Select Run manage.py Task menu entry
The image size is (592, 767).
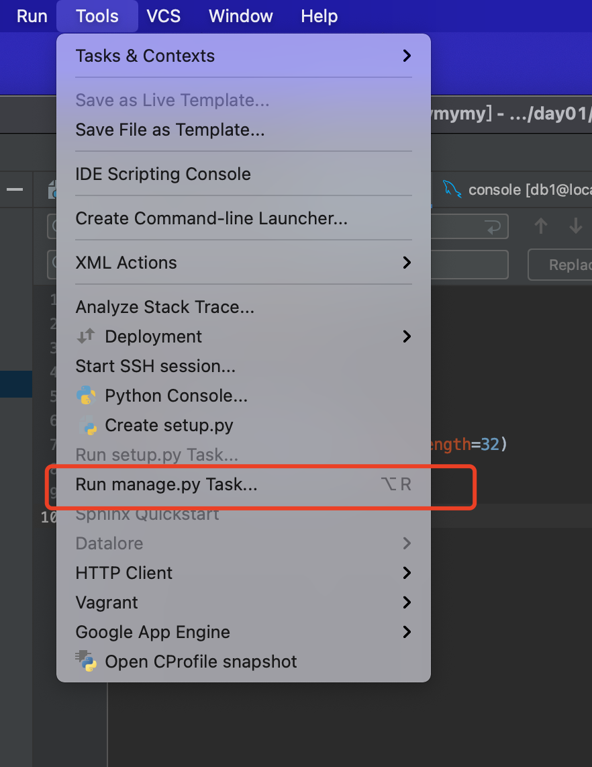click(x=166, y=484)
